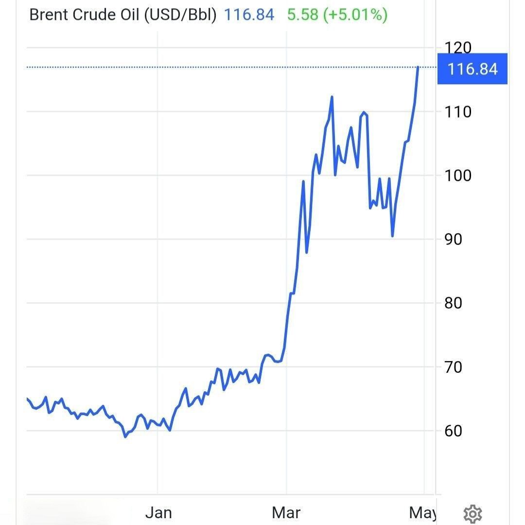Click the green 5.58 (+5.01%) change
The image size is (525, 525).
pos(337,15)
